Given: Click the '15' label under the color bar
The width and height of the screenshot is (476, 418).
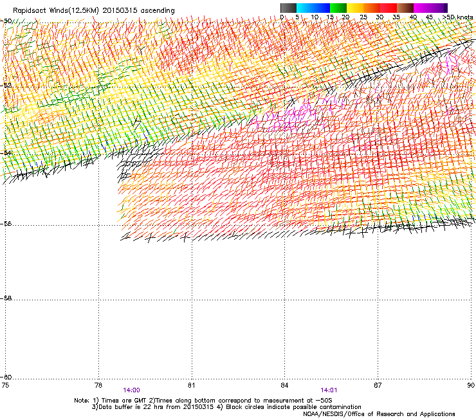Looking at the screenshot, I should (330, 17).
